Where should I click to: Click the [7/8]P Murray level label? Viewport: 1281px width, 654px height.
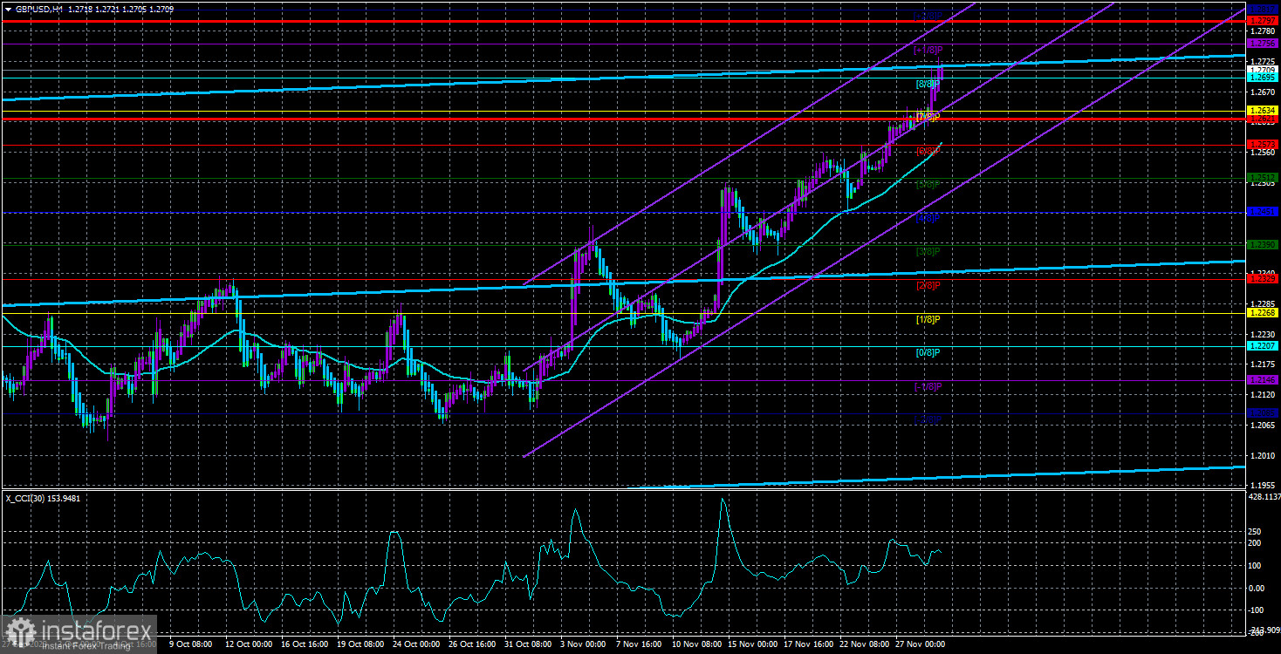tap(928, 118)
